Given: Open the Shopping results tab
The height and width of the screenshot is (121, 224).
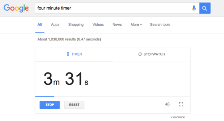Looking at the screenshot, I should pos(76,25).
